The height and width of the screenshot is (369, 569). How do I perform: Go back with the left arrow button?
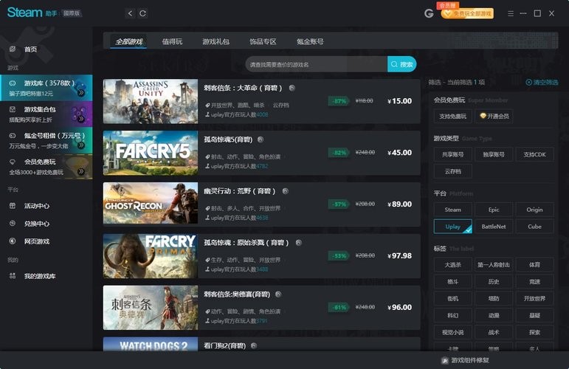tap(131, 13)
